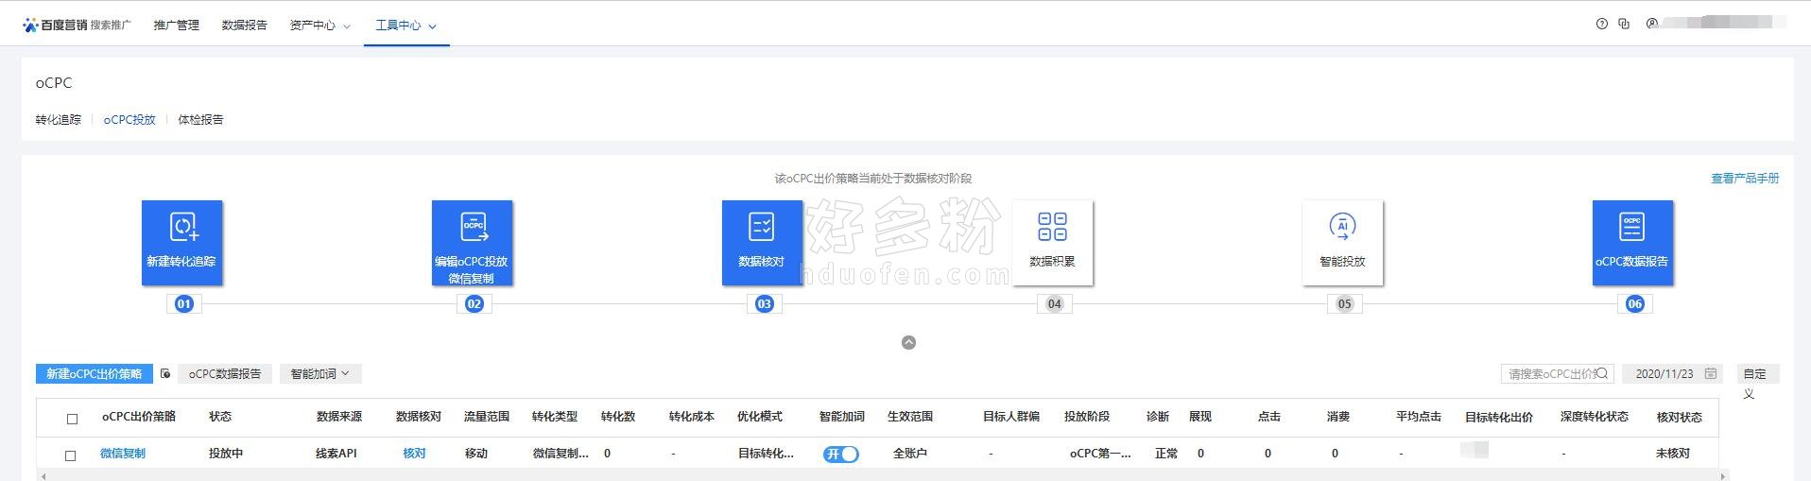Click the 转化成本 column header
The width and height of the screenshot is (1811, 481).
click(x=692, y=417)
